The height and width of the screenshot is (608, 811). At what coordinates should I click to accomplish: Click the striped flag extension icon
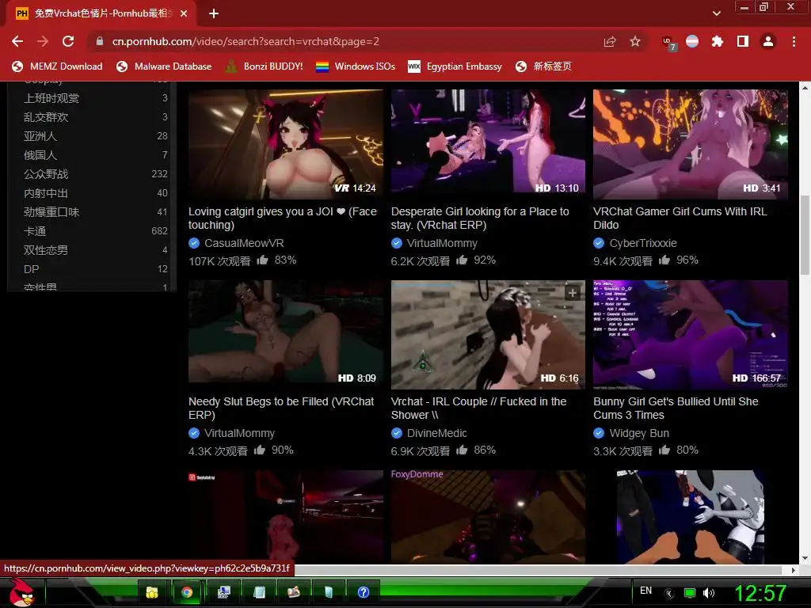click(x=692, y=41)
